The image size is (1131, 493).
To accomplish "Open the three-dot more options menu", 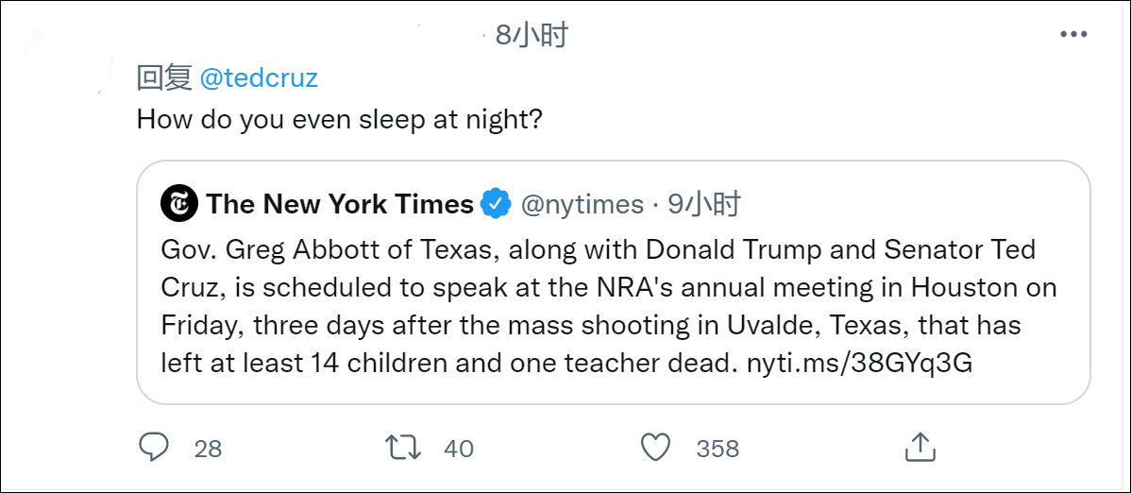I will point(1073,35).
